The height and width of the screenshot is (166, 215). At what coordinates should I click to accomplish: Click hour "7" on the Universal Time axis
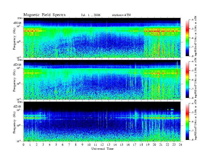(x=69, y=145)
